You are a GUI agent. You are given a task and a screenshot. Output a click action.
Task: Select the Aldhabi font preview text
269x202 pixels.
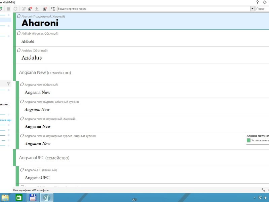(x=28, y=41)
